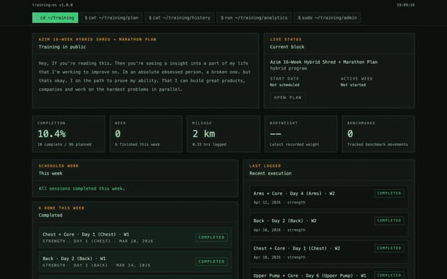The image size is (447, 279).
Task: Click COMPLETED badge on Back Day 2 W2
Action: pyautogui.click(x=389, y=220)
